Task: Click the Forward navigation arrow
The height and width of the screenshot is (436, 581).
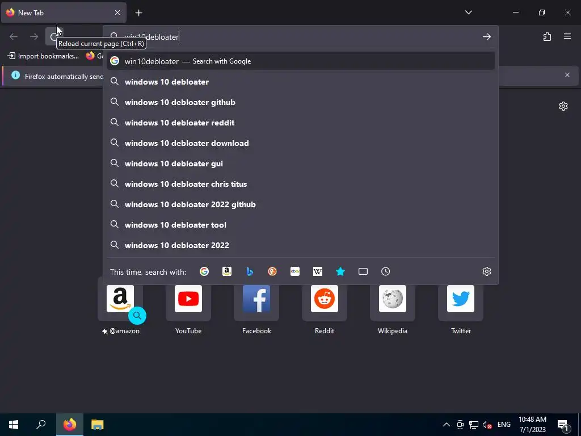Action: pos(34,36)
